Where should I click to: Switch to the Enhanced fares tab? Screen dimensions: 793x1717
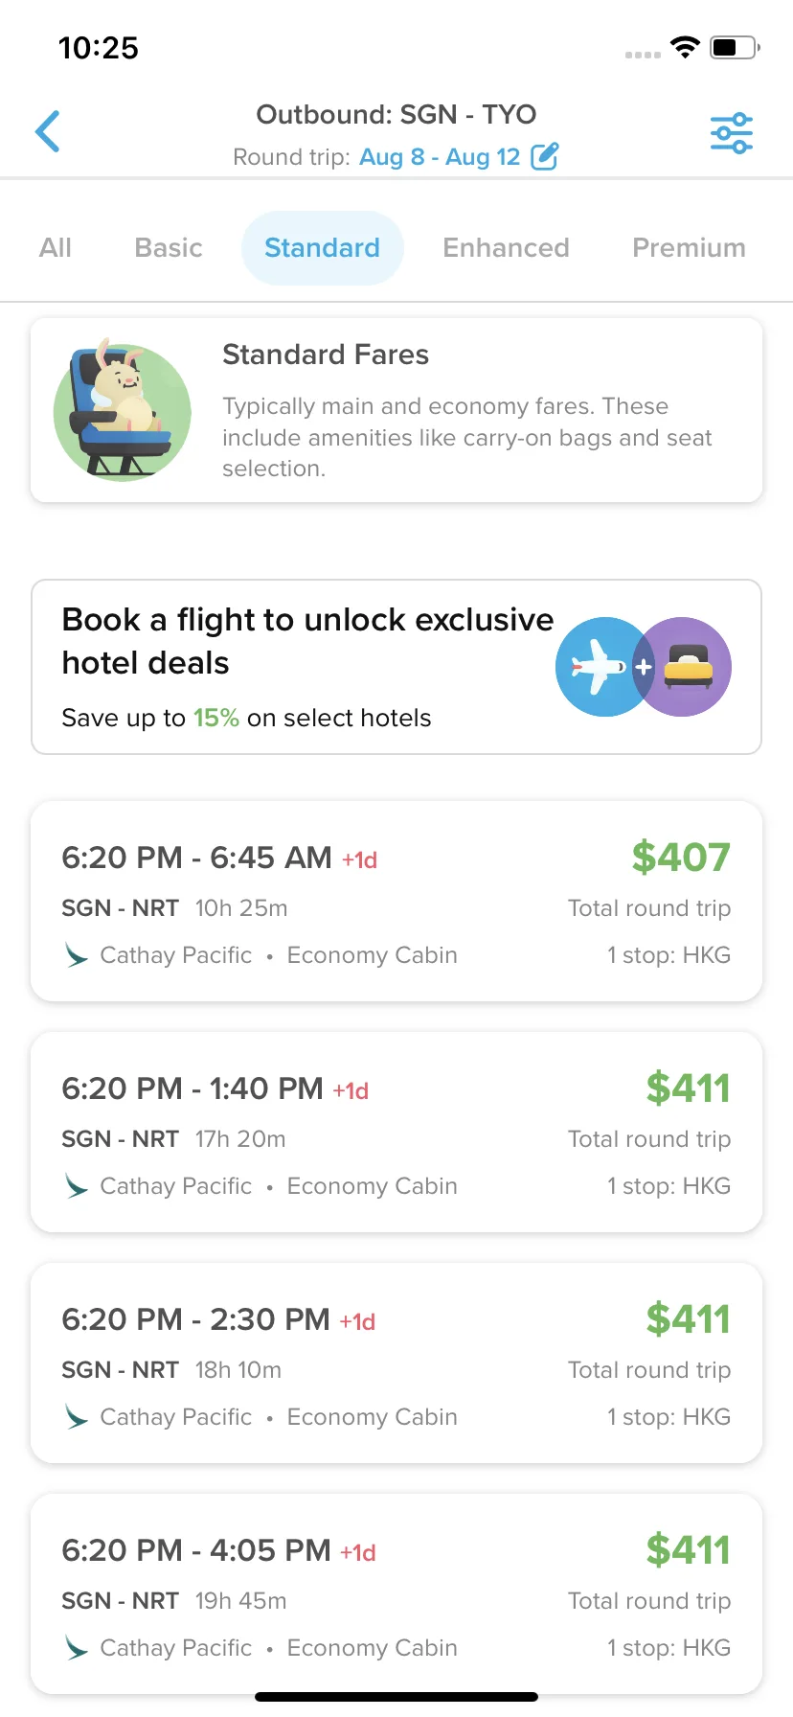point(506,248)
